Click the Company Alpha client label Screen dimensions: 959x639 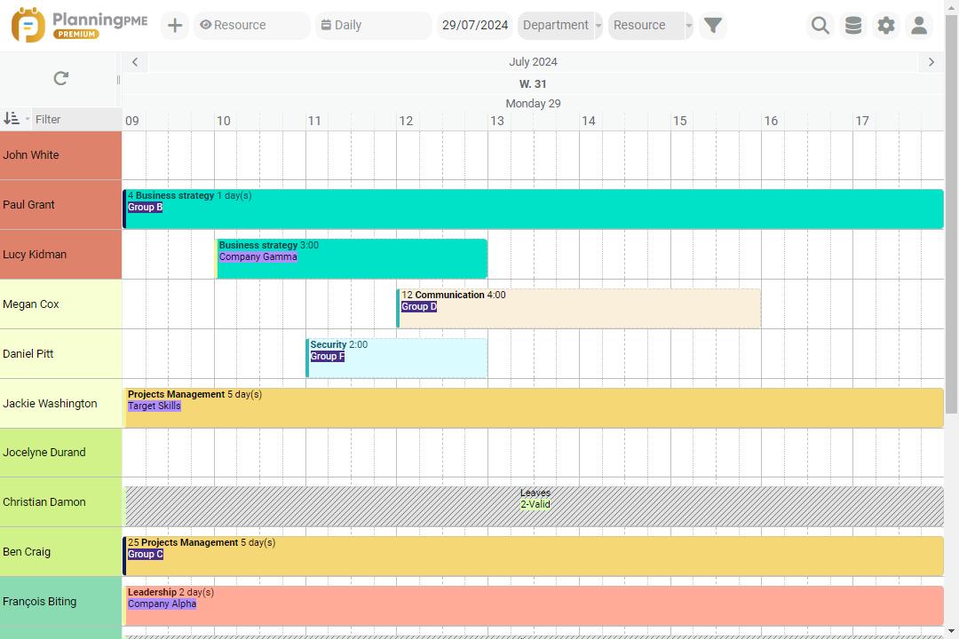click(162, 603)
